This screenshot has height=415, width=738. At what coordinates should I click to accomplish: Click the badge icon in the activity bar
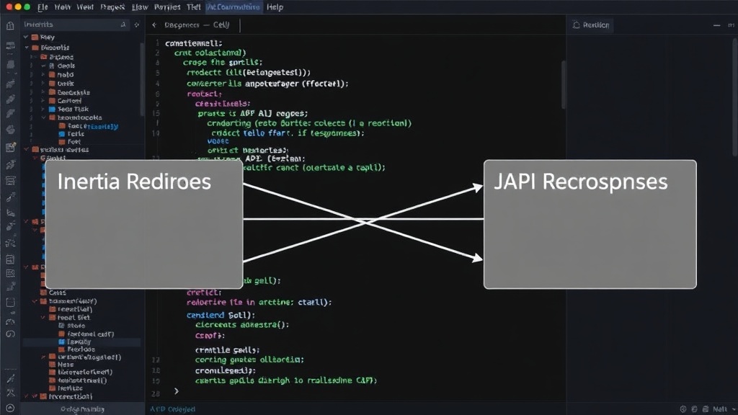pos(10,148)
